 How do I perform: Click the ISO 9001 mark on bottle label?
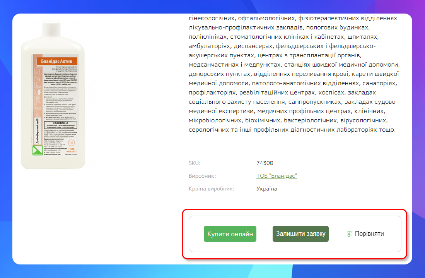click(x=71, y=150)
